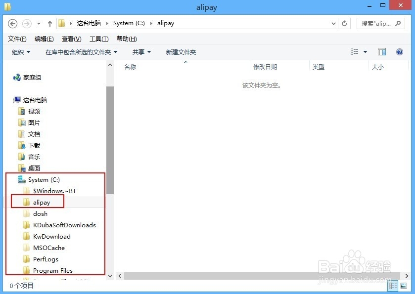Click the Forward navigation arrow

(27, 24)
